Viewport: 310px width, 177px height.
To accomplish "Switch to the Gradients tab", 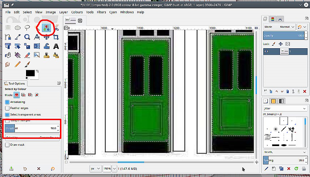I will click(x=281, y=101).
